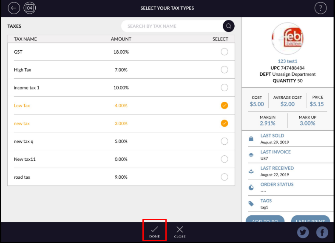This screenshot has height=243, width=335.
Task: Open the calendar icon in header
Action: click(30, 8)
